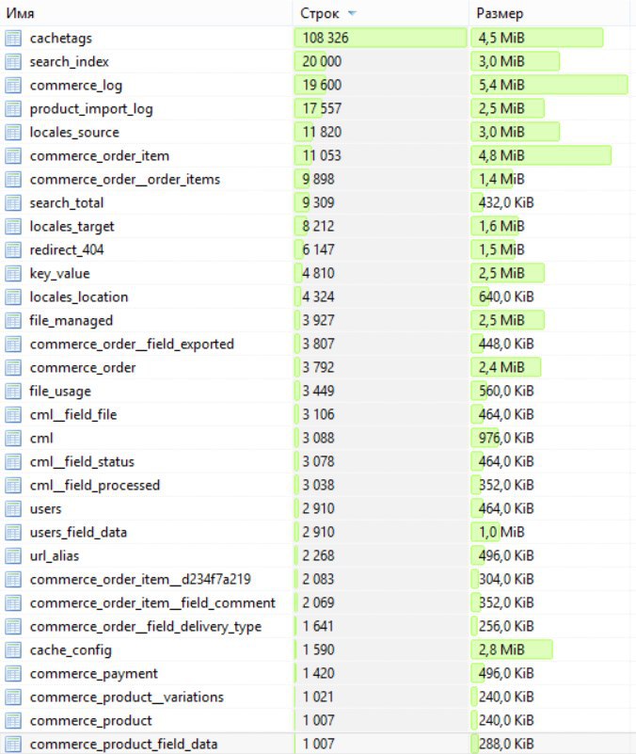Click redirect_404 table icon
The image size is (636, 754).
coord(13,250)
